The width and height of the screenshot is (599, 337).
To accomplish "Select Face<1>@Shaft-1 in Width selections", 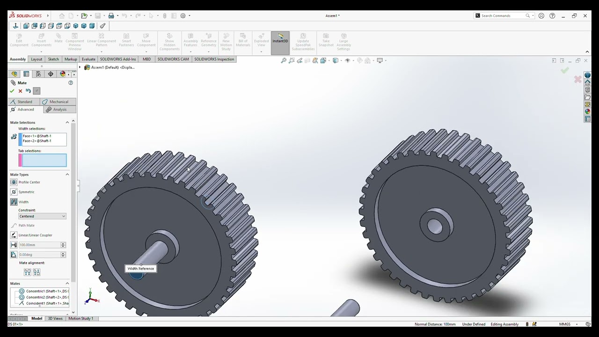I will (x=37, y=136).
